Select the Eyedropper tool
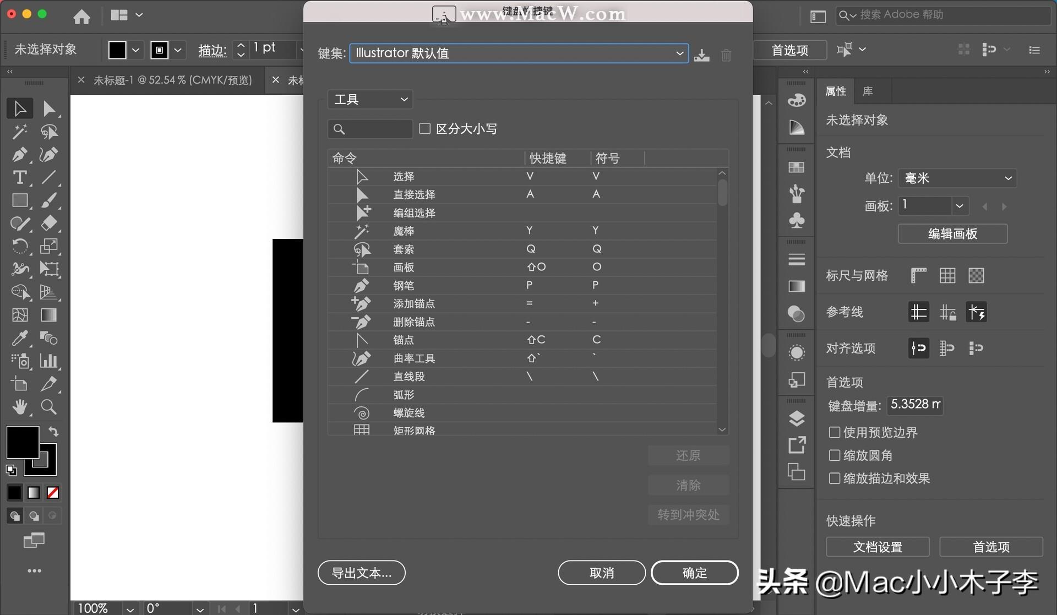Image resolution: width=1057 pixels, height=615 pixels. pos(20,338)
